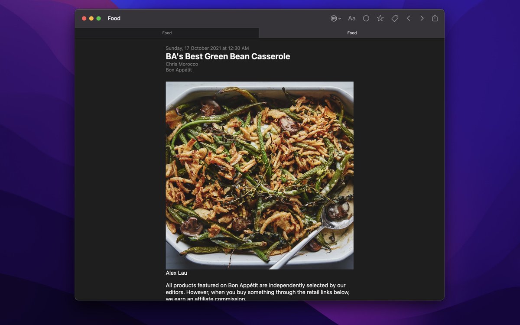Open the green bean casserole photo
The width and height of the screenshot is (520, 325).
pos(260,175)
